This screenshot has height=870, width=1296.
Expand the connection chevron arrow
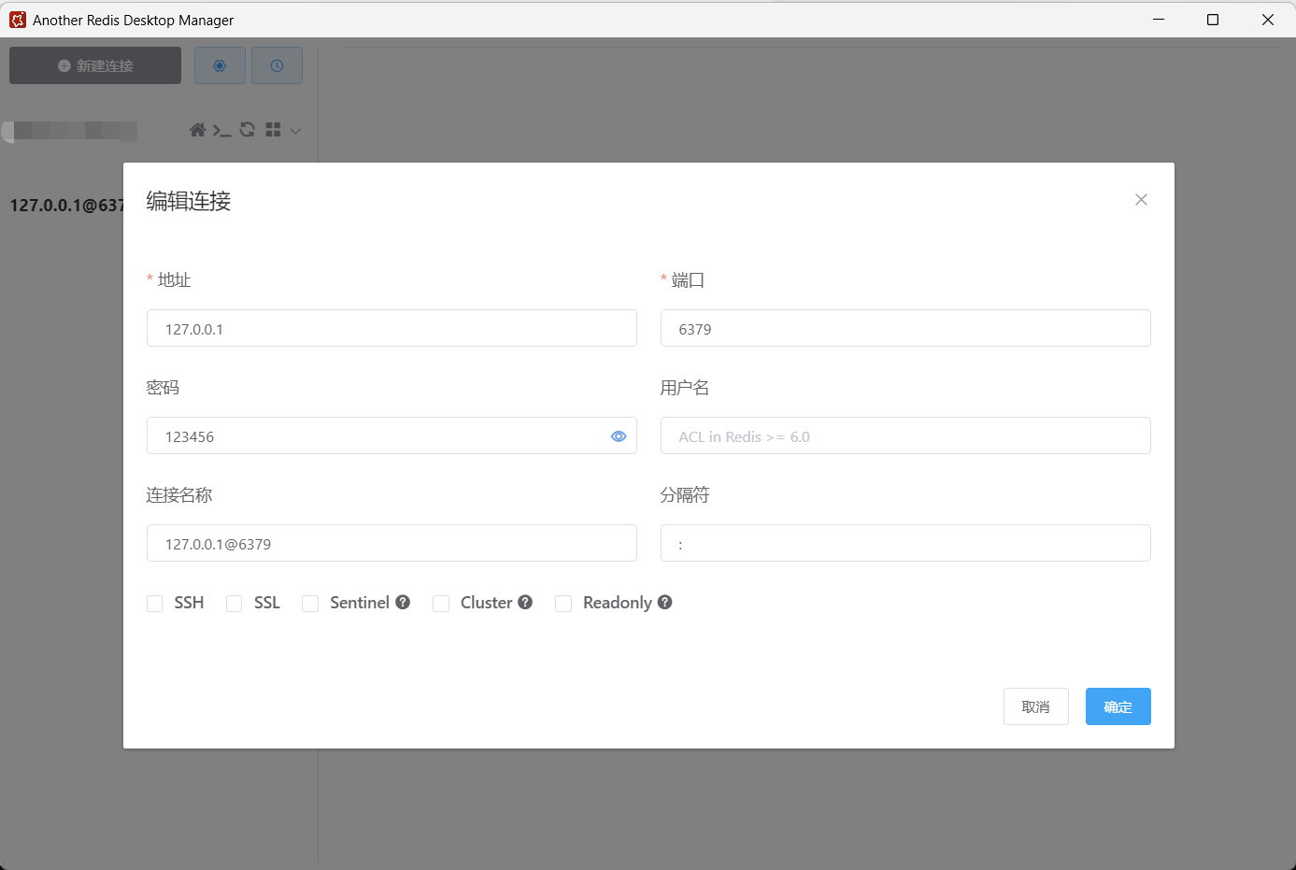(295, 131)
